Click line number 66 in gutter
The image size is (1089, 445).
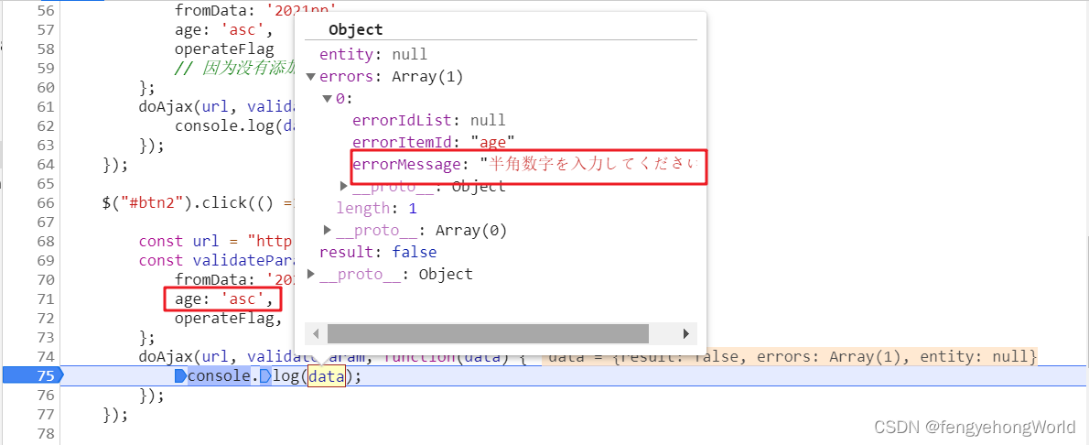(x=45, y=202)
